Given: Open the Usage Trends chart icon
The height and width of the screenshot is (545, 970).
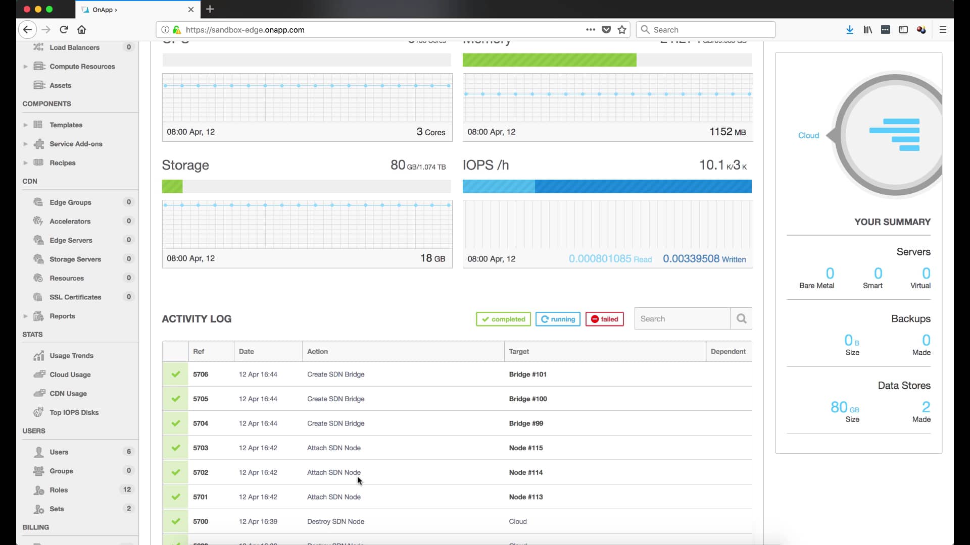Looking at the screenshot, I should 38,356.
